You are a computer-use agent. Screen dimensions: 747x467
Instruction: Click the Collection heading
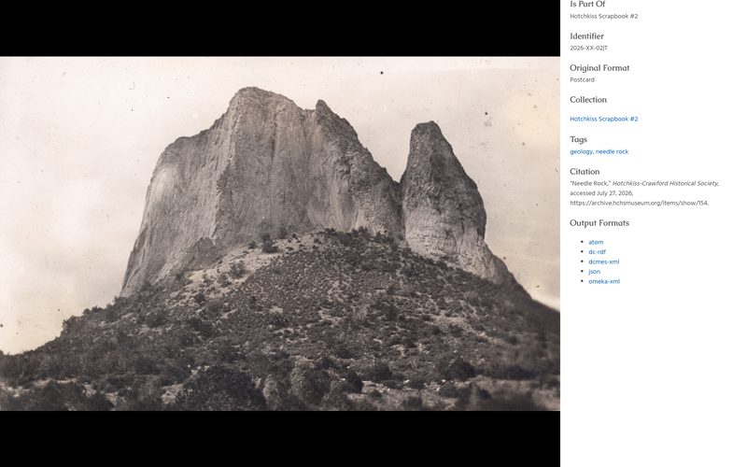click(x=588, y=100)
